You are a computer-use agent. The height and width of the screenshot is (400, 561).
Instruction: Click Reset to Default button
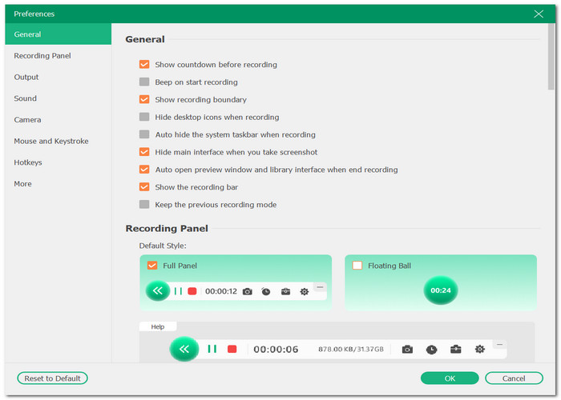(52, 378)
